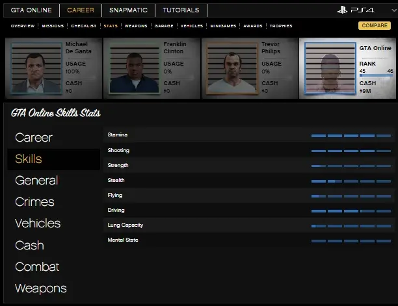Image resolution: width=398 pixels, height=306 pixels.
Task: Open the Career top tab
Action: coord(81,10)
